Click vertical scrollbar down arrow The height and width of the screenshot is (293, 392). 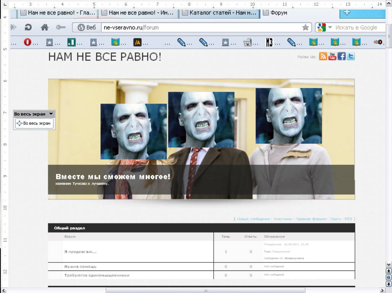pyautogui.click(x=389, y=264)
